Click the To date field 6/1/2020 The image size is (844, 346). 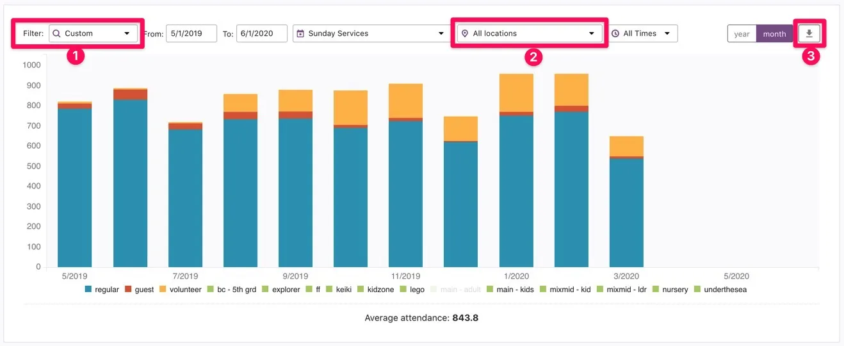pyautogui.click(x=261, y=33)
